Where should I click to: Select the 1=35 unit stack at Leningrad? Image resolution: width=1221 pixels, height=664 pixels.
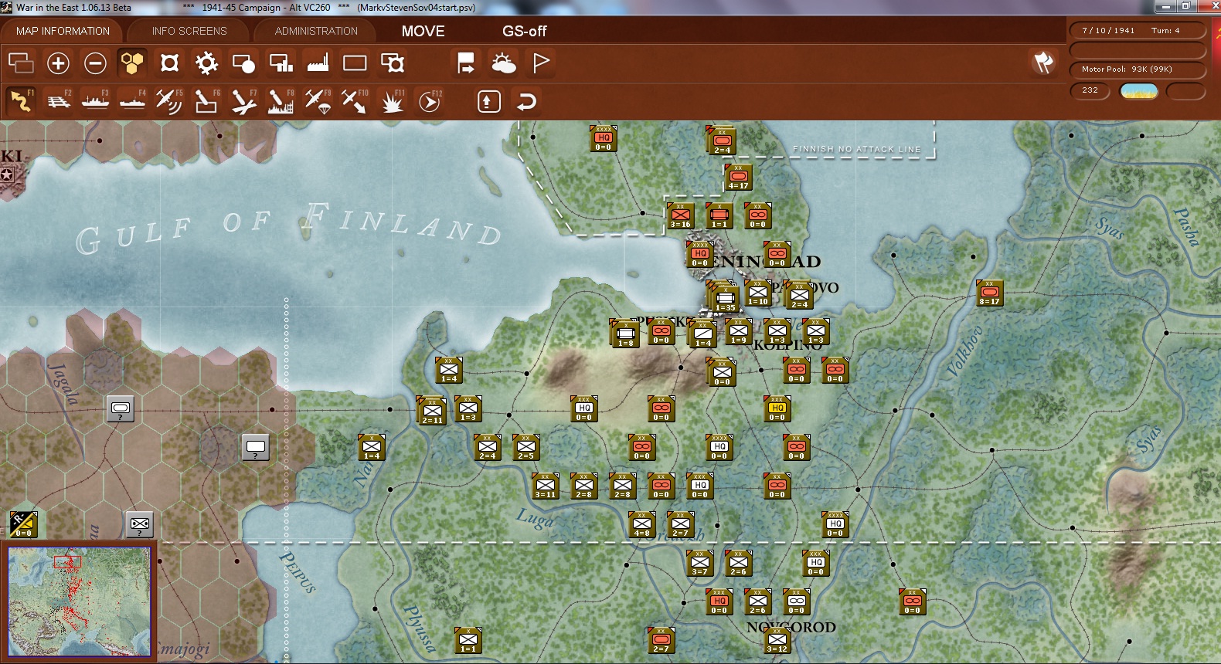pos(725,298)
